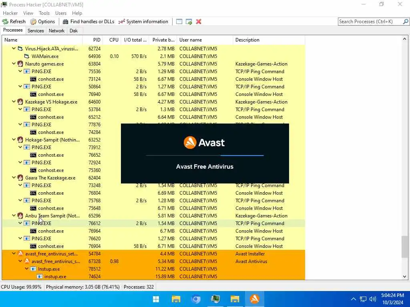Click Anbu Team Sampit process icon
Viewport: 410px width, 307px height.
pyautogui.click(x=20, y=215)
